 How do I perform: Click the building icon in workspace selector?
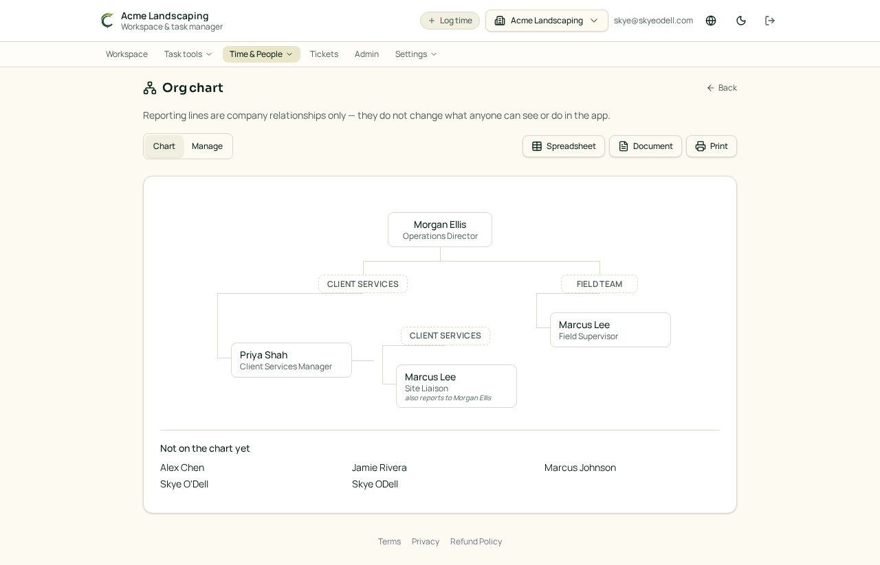500,21
